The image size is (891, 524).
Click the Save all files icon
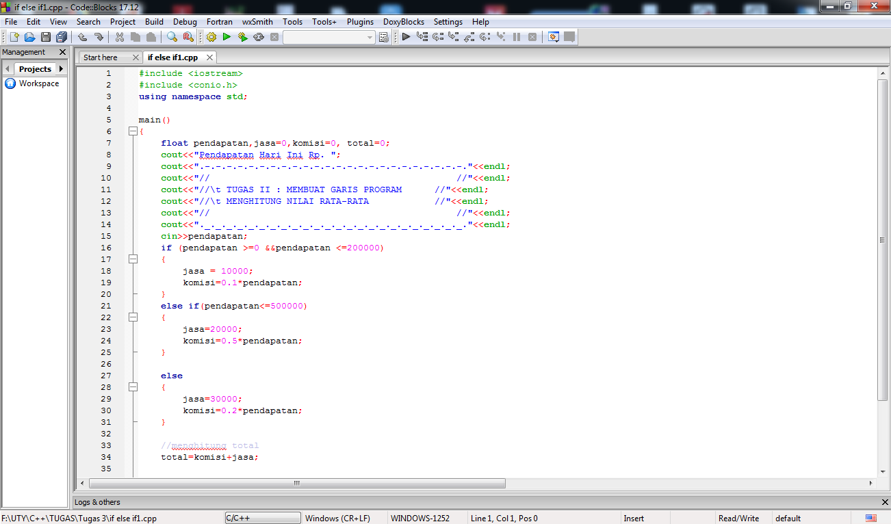[62, 37]
